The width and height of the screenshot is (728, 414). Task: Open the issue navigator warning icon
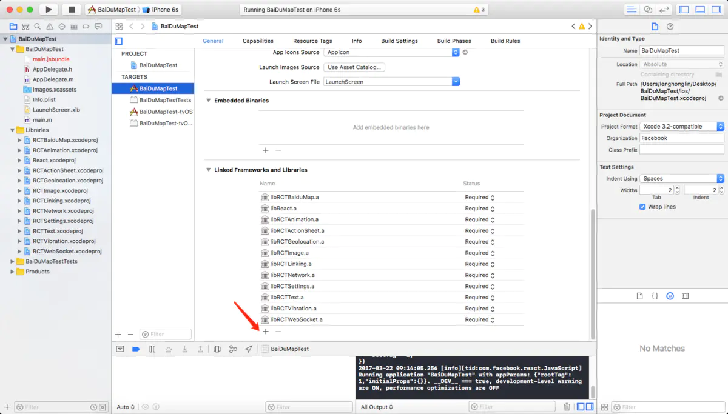click(50, 27)
